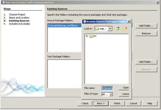The height and width of the screenshot is (110, 161).
Task: Open the Look in dropdown
Action: tap(110, 29)
